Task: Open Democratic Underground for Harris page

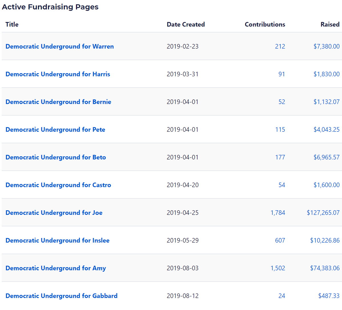Action: (58, 74)
